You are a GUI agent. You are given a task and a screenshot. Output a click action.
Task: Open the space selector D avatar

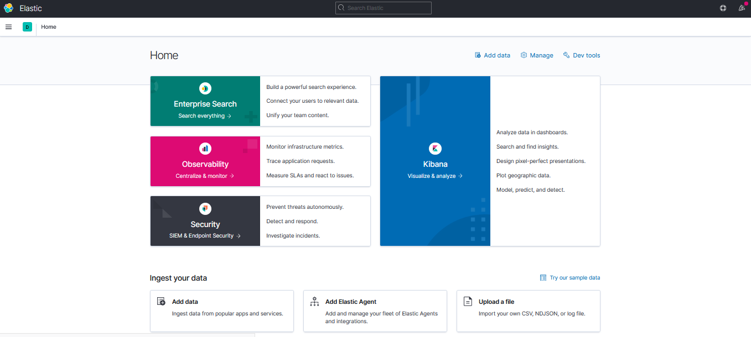point(27,27)
